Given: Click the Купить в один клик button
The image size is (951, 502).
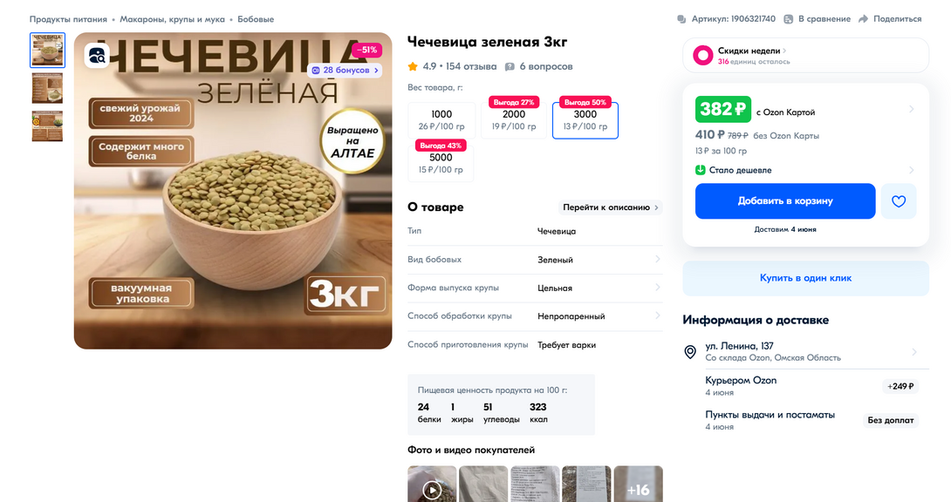Looking at the screenshot, I should pyautogui.click(x=805, y=278).
